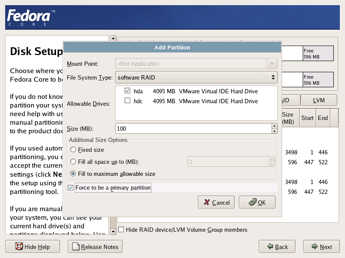Click the Start column header

tap(307, 118)
